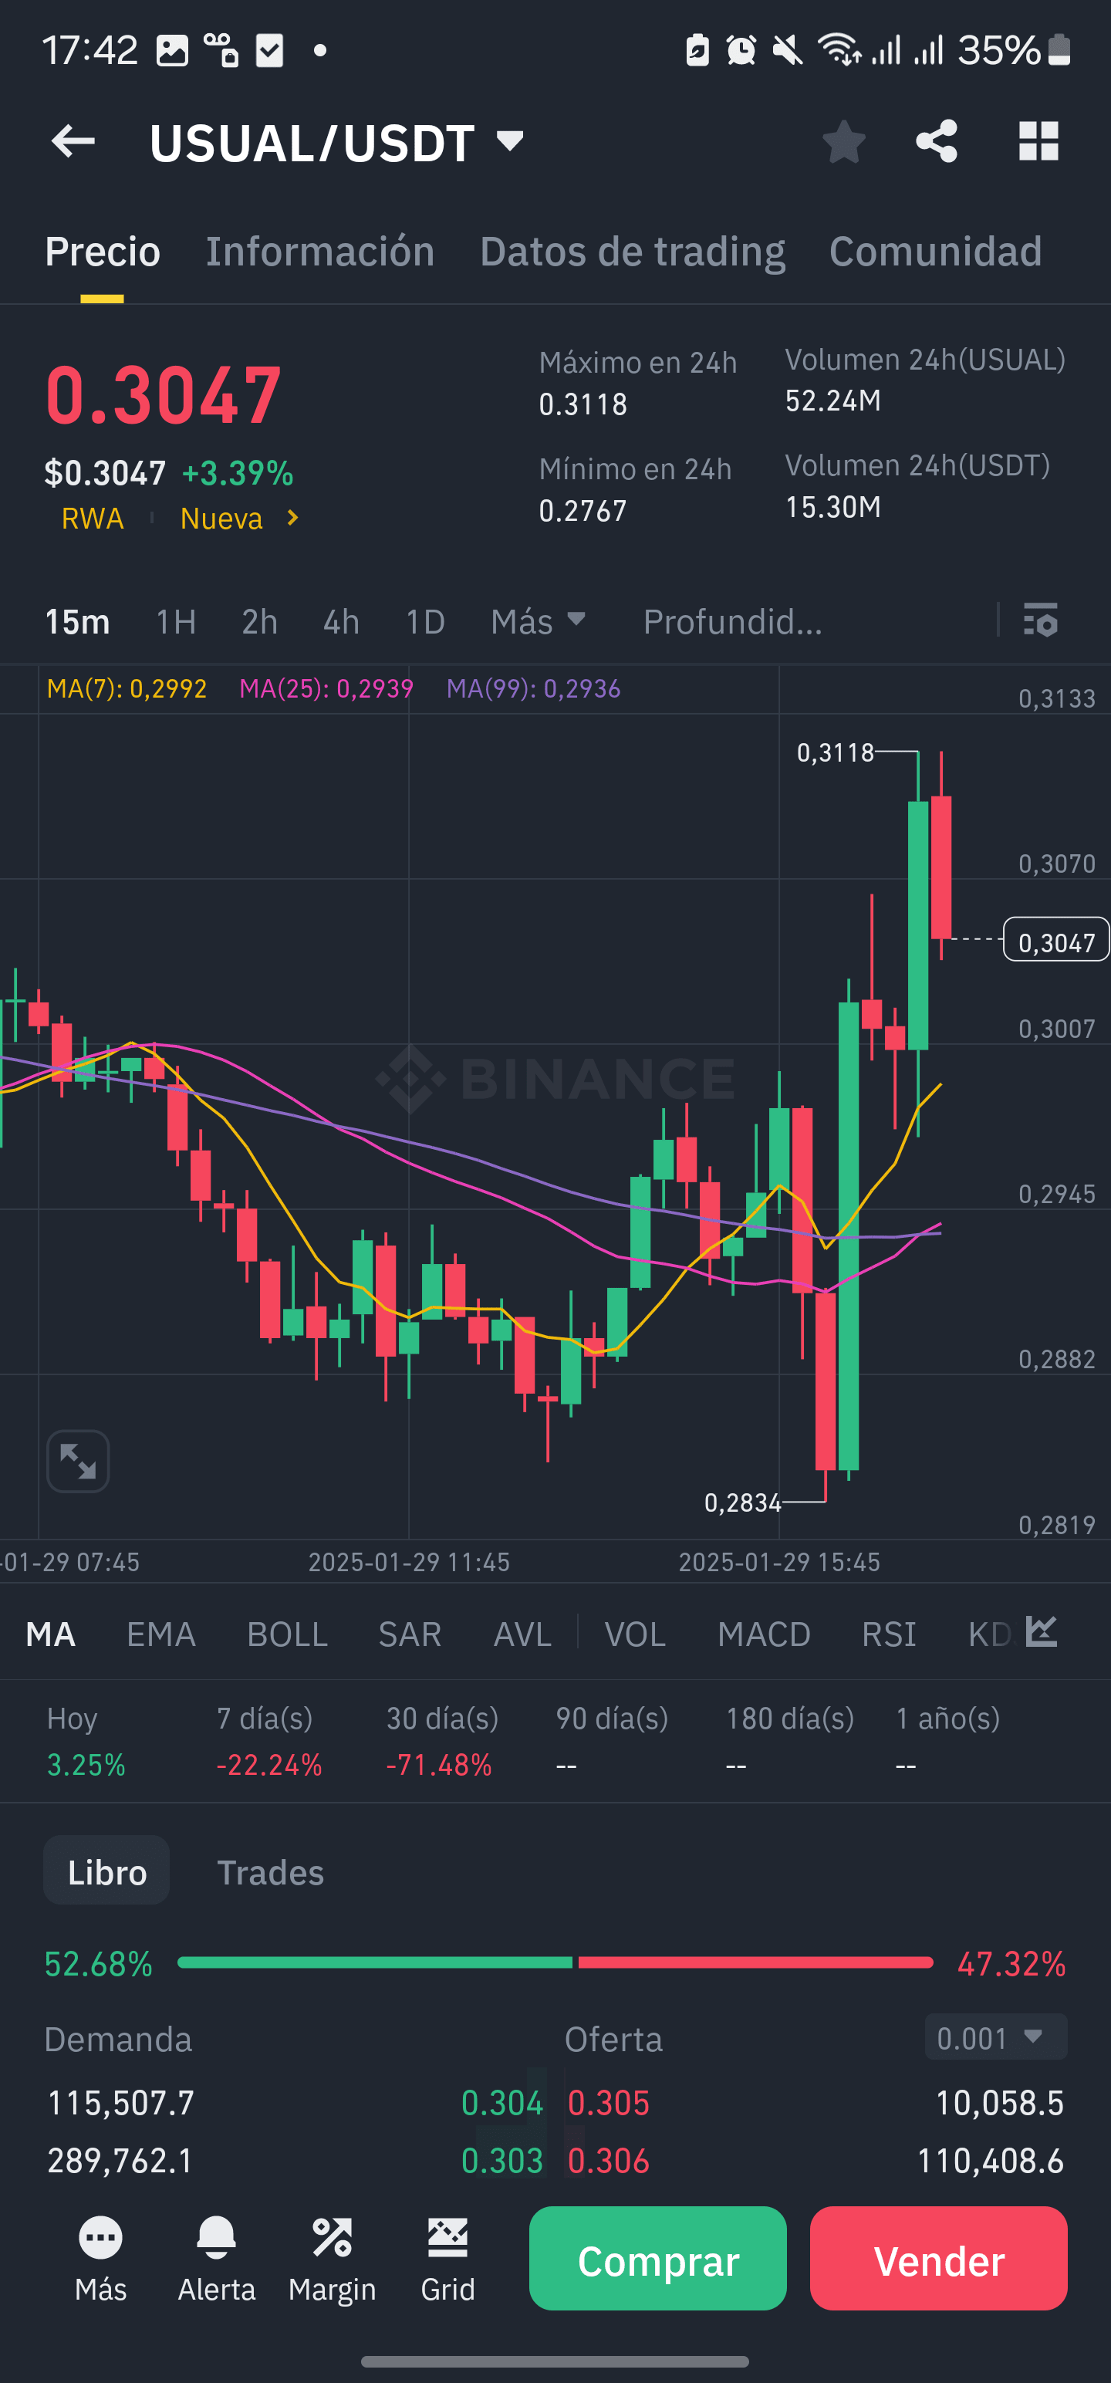The height and width of the screenshot is (2383, 1111).
Task: Toggle the VOL indicator
Action: click(636, 1634)
